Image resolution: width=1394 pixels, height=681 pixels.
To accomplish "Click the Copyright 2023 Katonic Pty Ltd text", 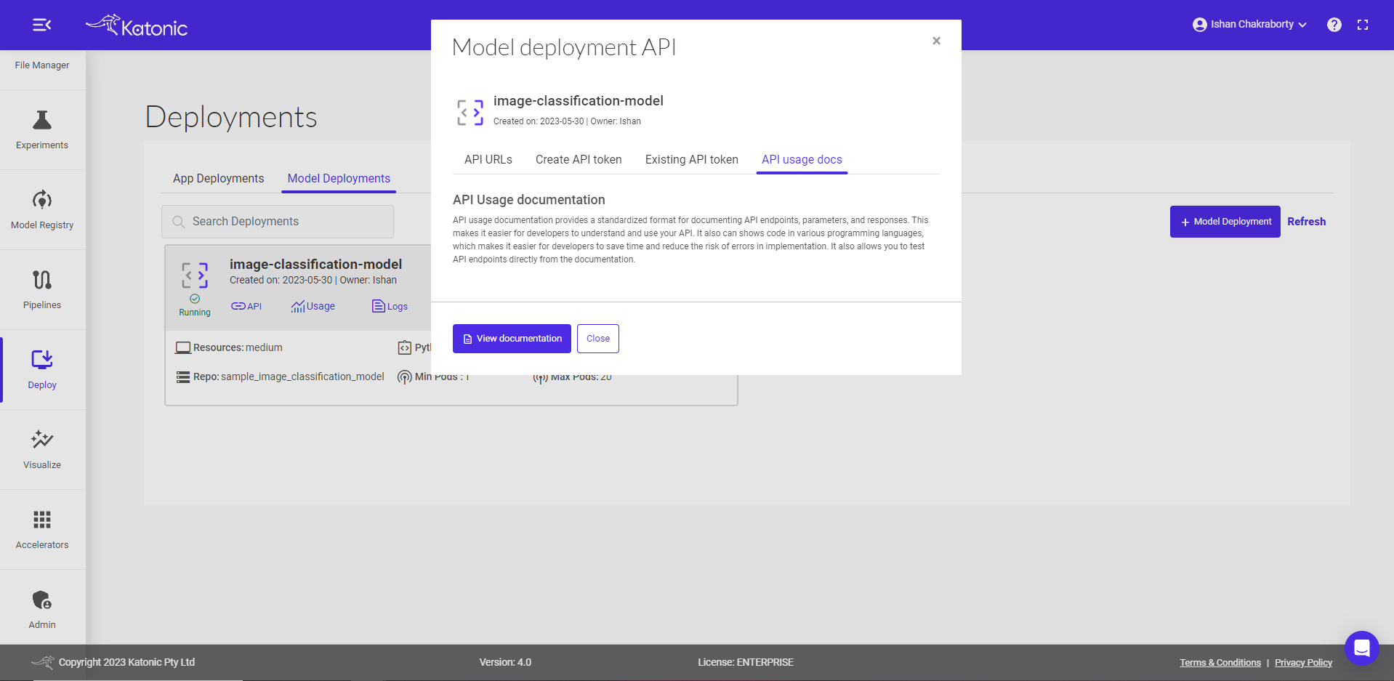I will point(126,663).
